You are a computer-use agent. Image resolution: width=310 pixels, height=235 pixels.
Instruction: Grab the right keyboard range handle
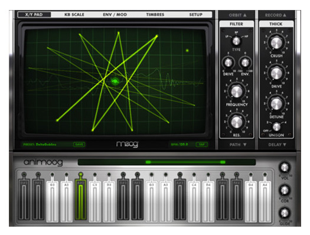(223, 162)
